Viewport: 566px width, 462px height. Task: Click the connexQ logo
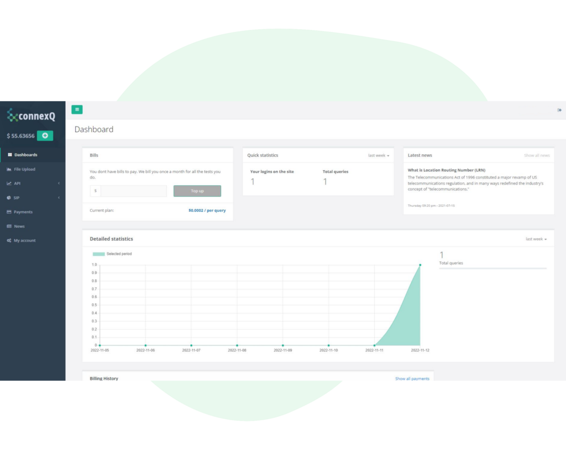click(x=30, y=116)
